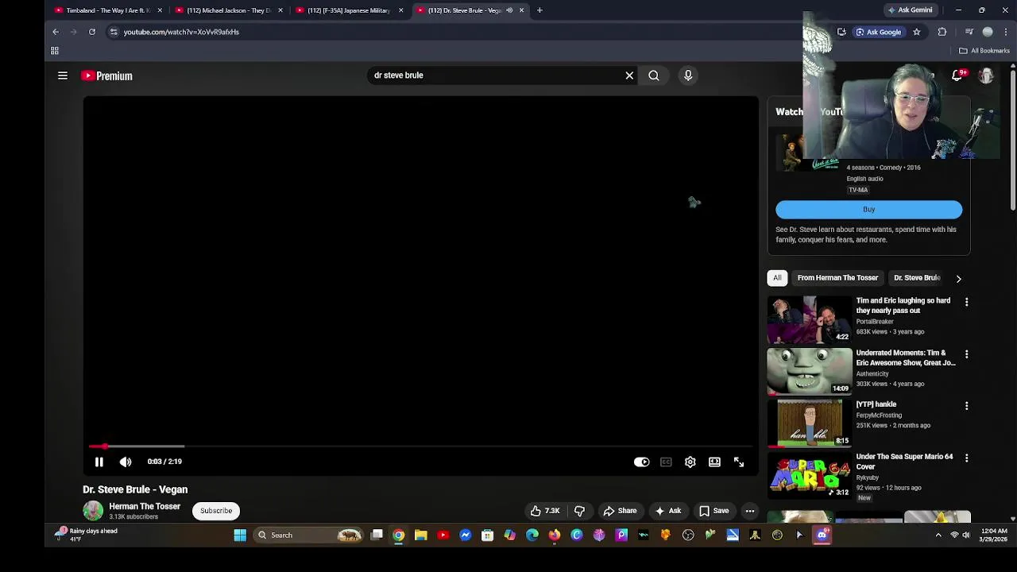Open YouTube notifications bell
The width and height of the screenshot is (1017, 572).
coord(957,75)
